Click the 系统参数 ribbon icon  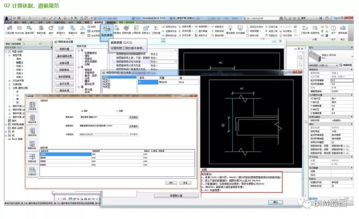(106, 30)
